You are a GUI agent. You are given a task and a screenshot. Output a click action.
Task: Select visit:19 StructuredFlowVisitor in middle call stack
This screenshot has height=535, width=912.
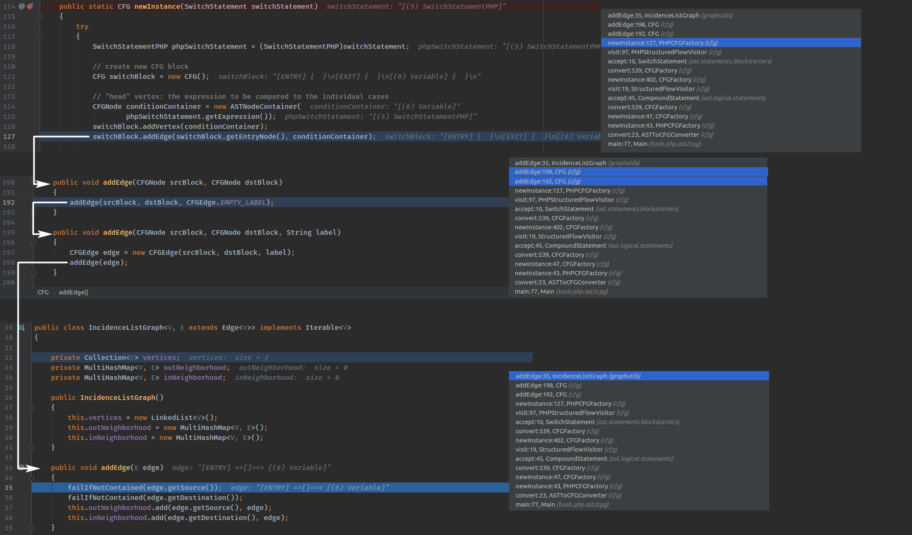click(x=638, y=236)
